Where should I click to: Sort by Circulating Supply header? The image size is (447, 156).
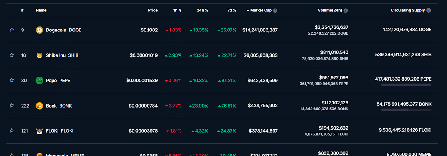[x=408, y=10]
